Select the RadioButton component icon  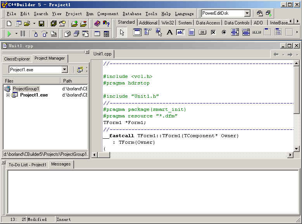pos(224,32)
